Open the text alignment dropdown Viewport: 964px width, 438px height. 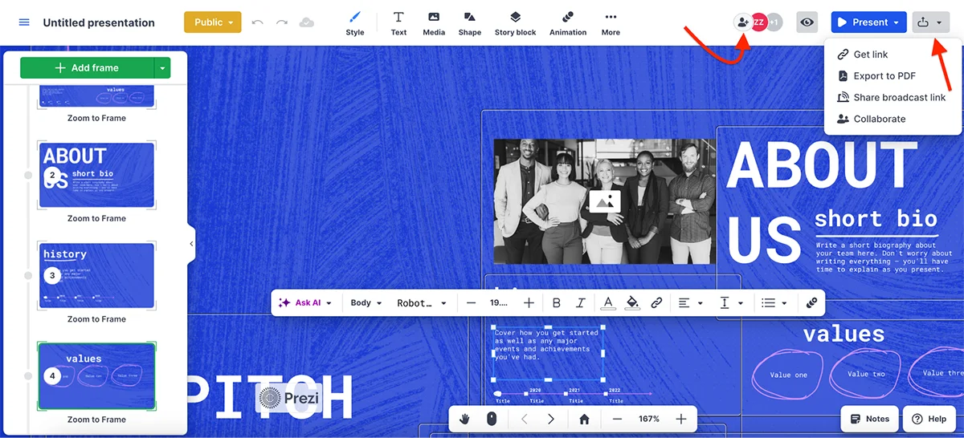691,303
